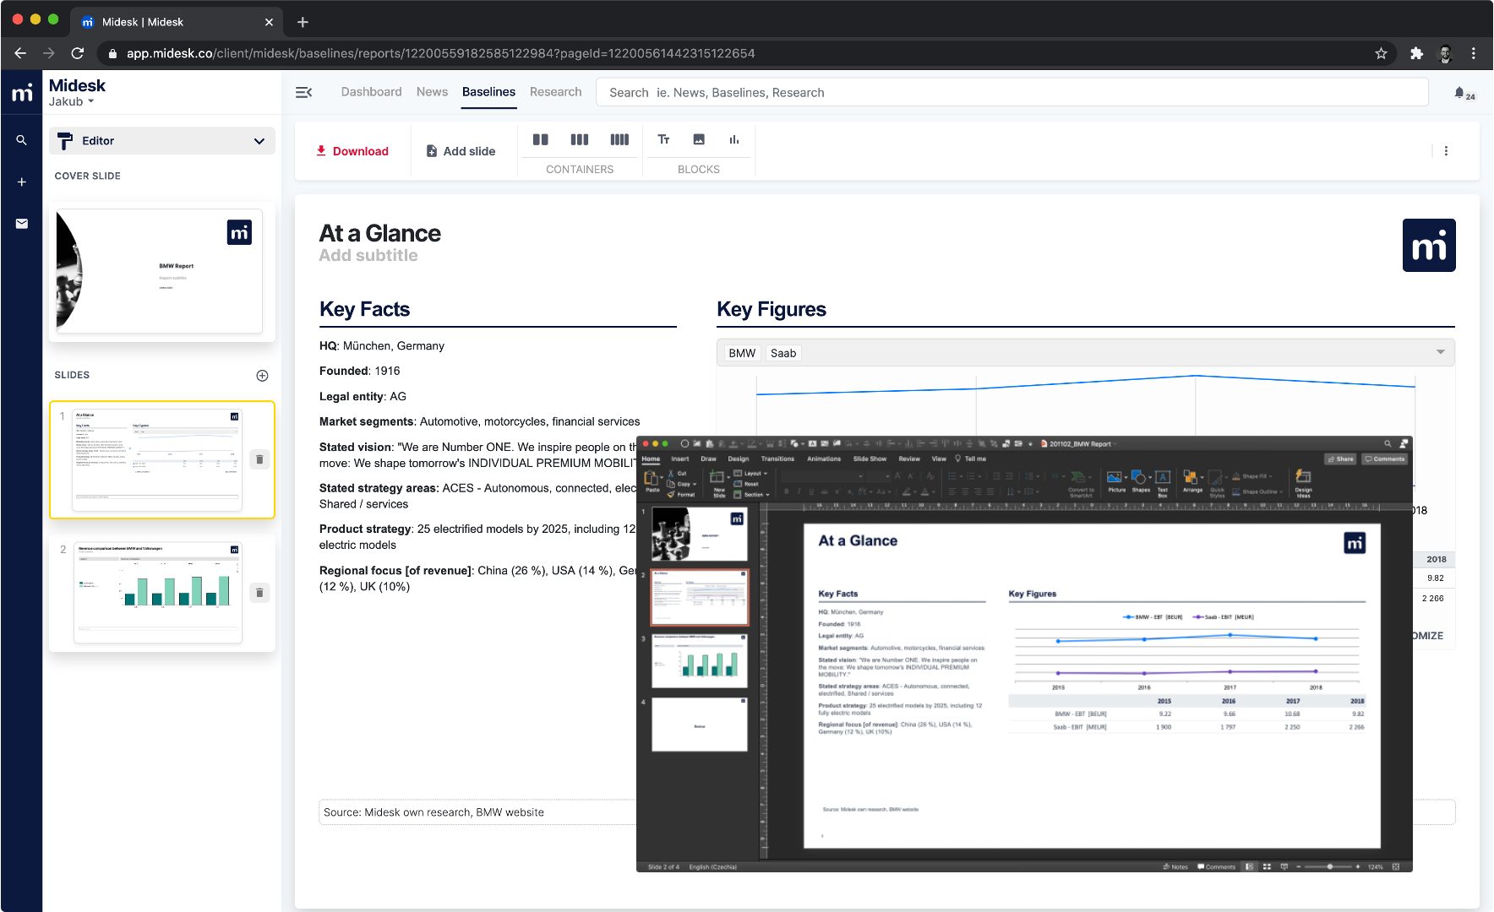
Task: Open the Slide Show tab in PowerPoint
Action: tap(870, 459)
